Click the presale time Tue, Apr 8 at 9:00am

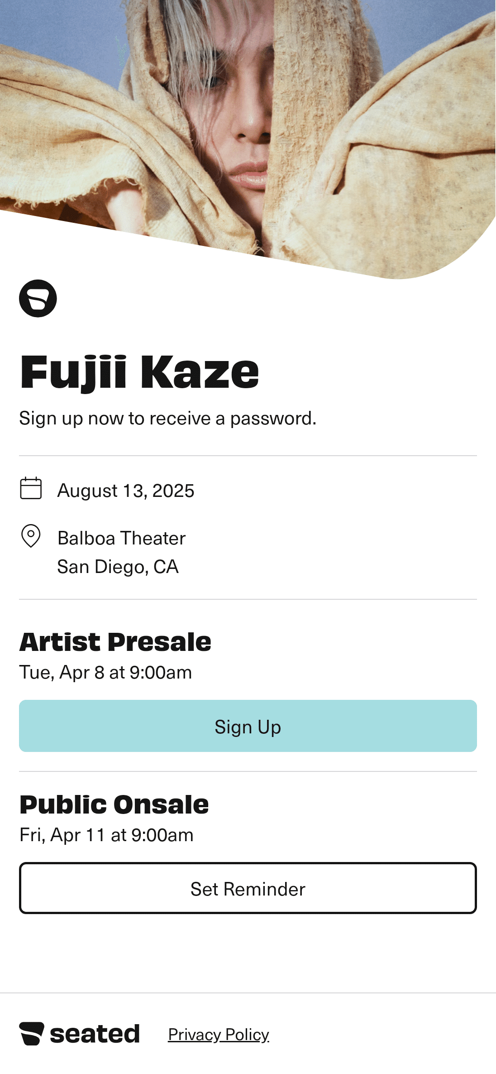click(106, 673)
